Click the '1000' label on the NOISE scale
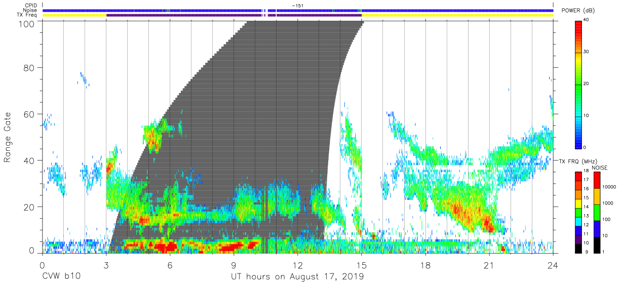The width and height of the screenshot is (622, 287). (608, 203)
